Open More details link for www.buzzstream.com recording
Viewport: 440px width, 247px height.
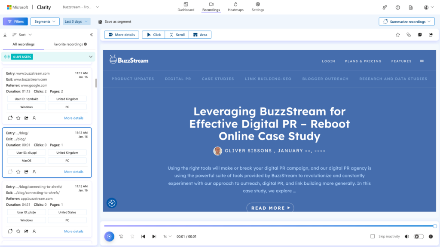[73, 118]
